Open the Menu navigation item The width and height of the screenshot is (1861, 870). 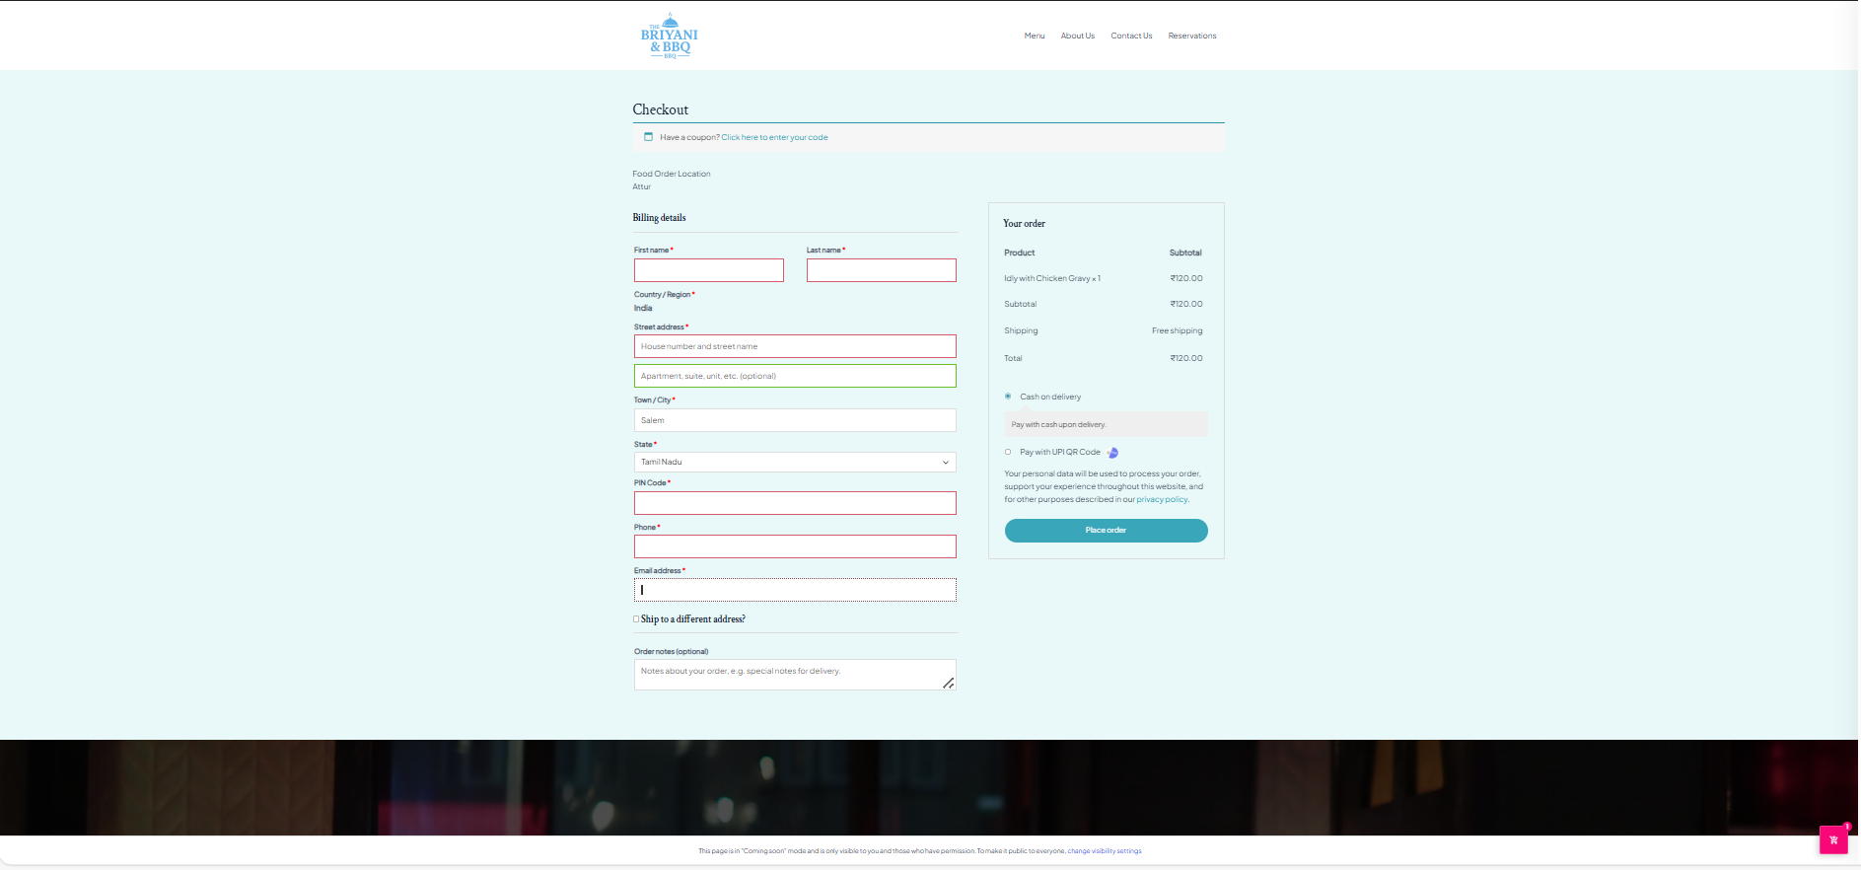[x=1034, y=36]
